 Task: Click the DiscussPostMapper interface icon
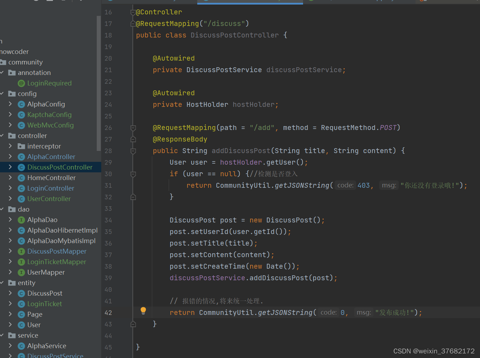pos(21,252)
